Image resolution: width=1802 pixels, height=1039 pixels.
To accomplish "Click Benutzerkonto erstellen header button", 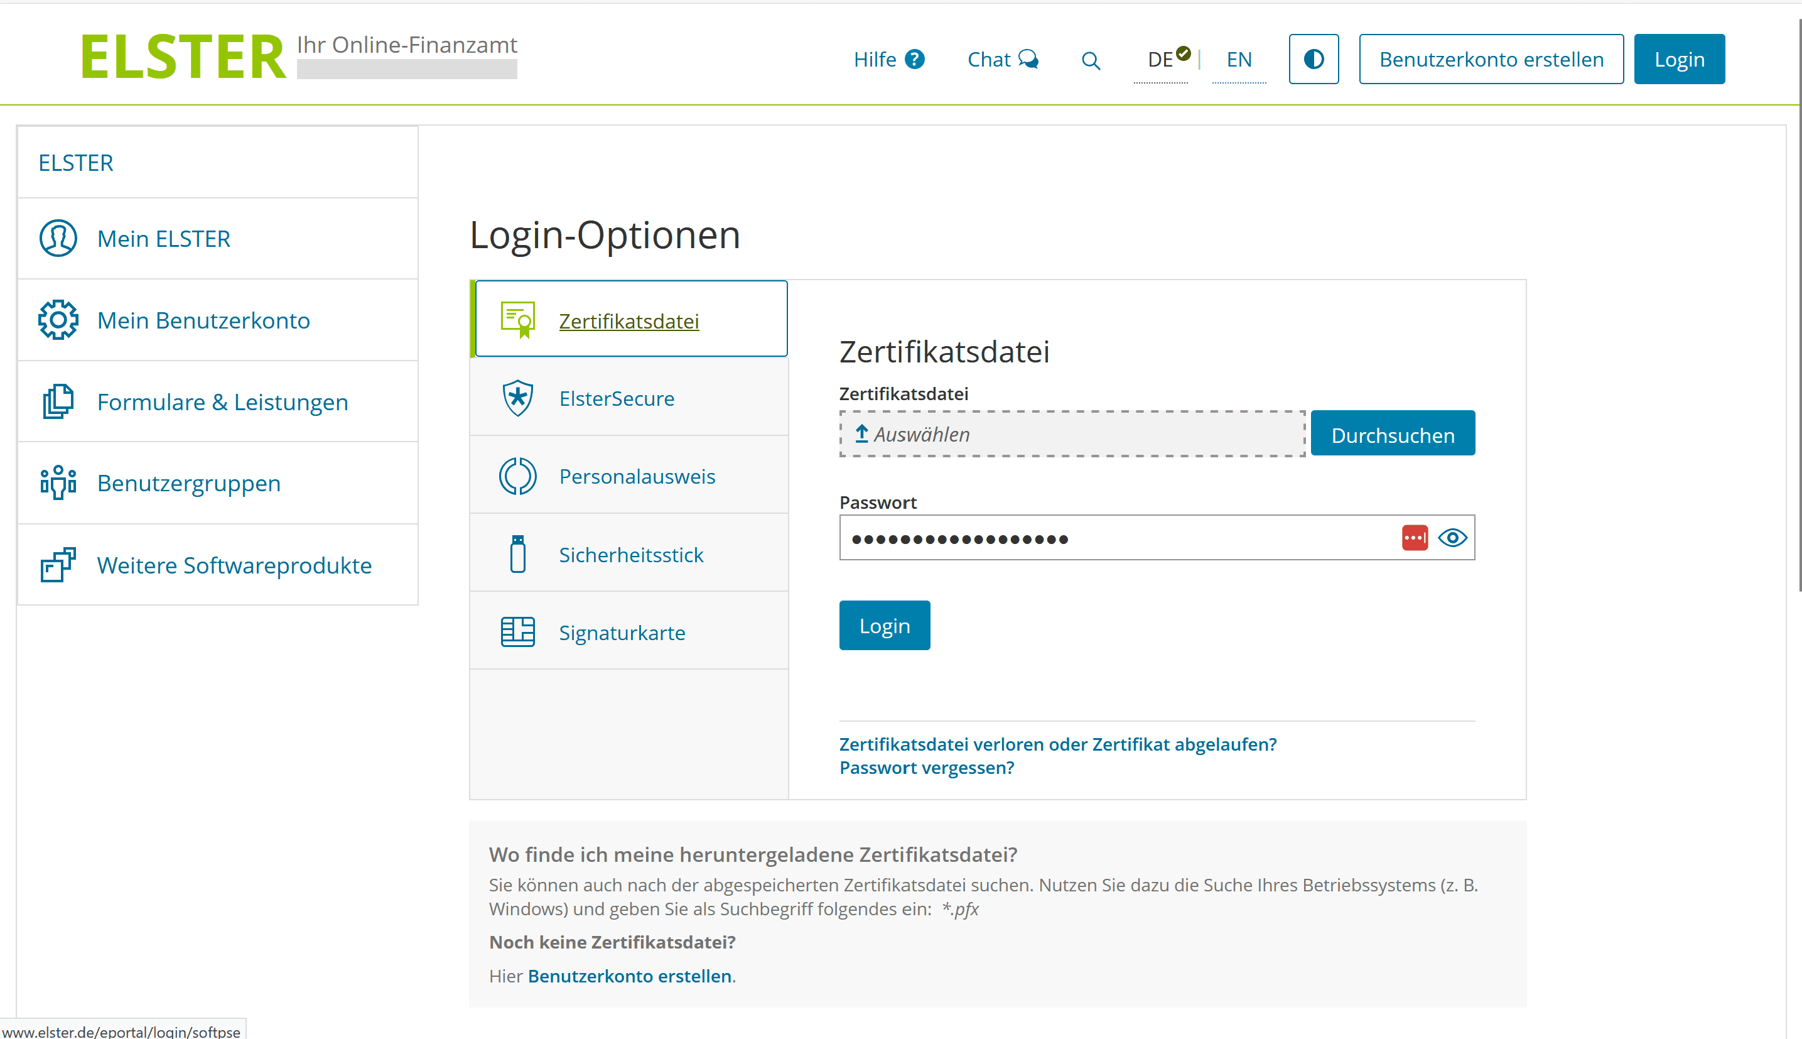I will pos(1491,59).
